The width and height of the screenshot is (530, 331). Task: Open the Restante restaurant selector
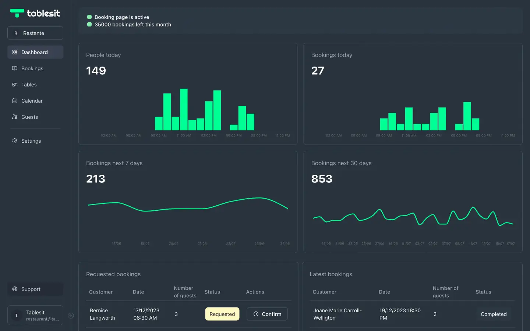click(x=35, y=33)
